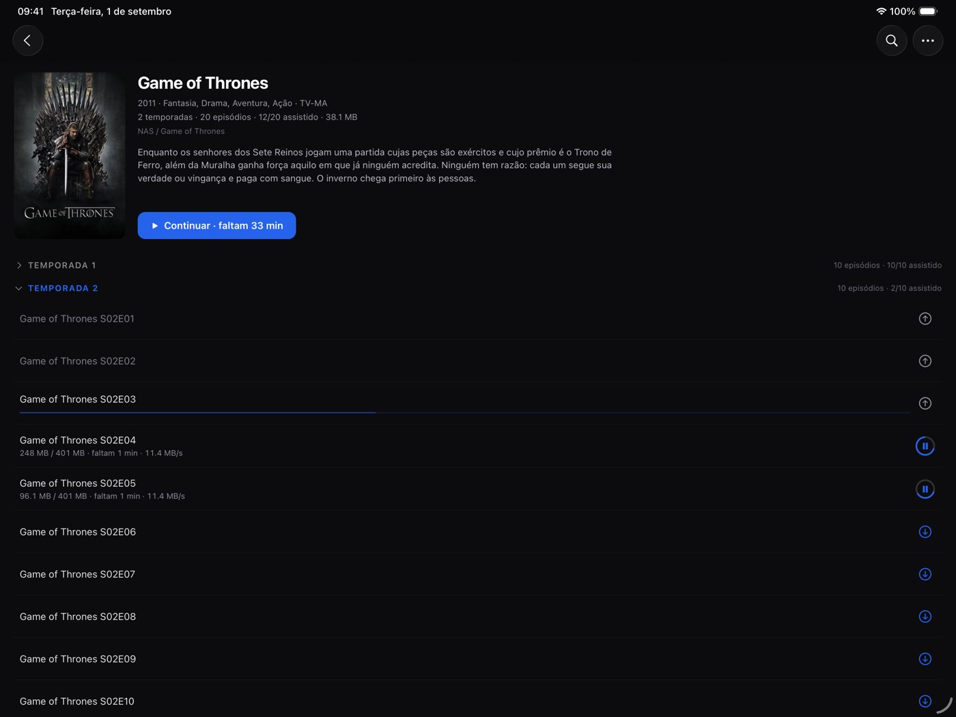Pause the S02E04 download

pyautogui.click(x=925, y=447)
